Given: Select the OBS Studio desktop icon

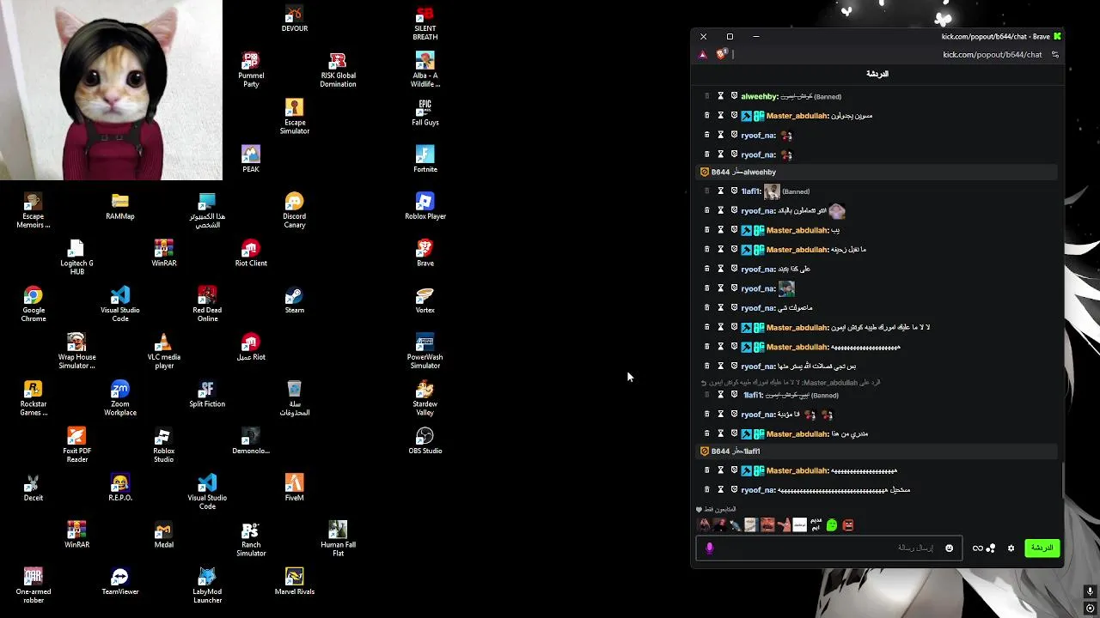Looking at the screenshot, I should tap(425, 441).
